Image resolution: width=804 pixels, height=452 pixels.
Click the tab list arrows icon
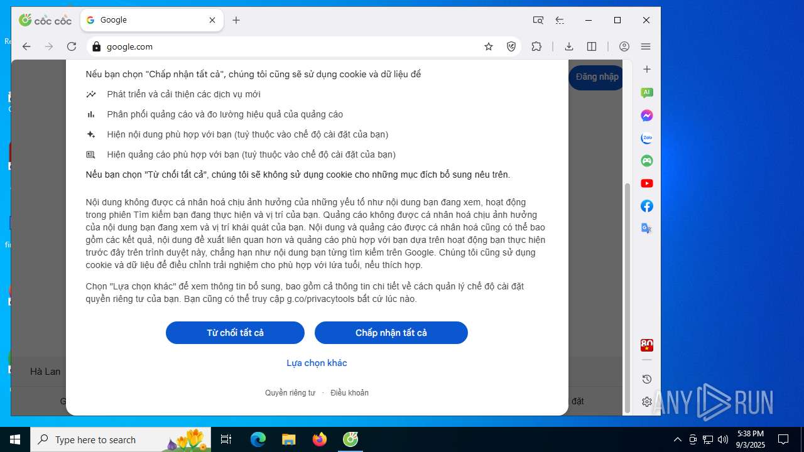[x=560, y=20]
